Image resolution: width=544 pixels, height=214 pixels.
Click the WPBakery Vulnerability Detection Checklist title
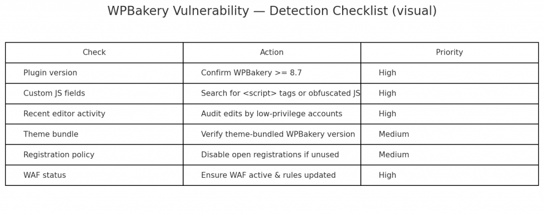click(x=271, y=11)
